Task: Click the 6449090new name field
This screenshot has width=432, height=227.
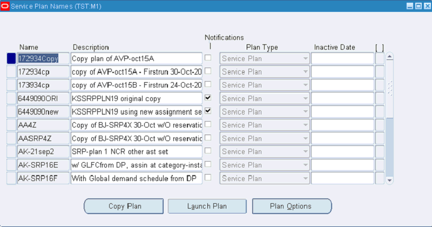Action: [x=43, y=112]
